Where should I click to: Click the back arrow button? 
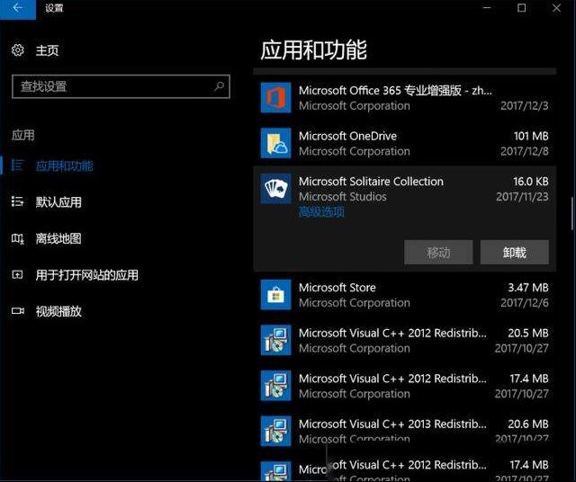click(x=18, y=8)
